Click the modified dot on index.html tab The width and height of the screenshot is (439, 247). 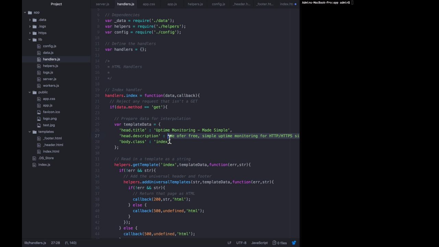tap(295, 4)
